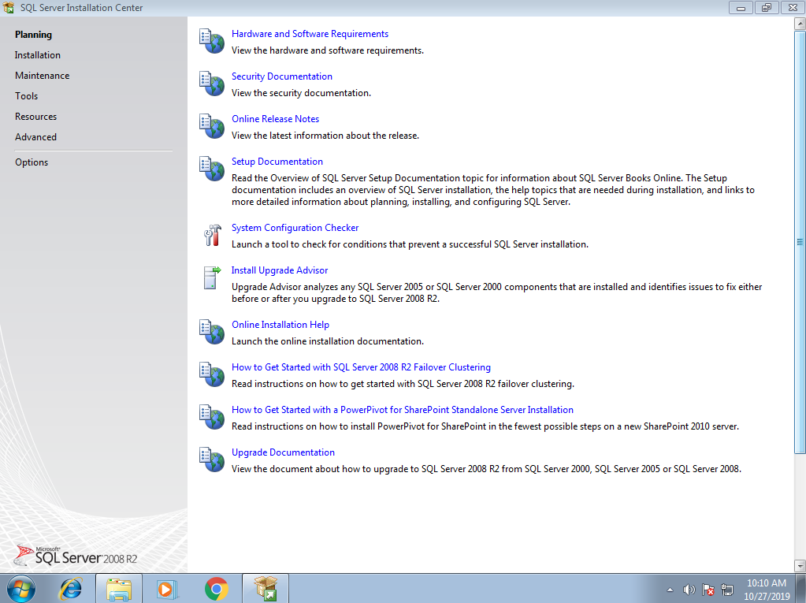Minimize the SQL Server Installation Center window
The image size is (806, 603).
click(x=741, y=8)
